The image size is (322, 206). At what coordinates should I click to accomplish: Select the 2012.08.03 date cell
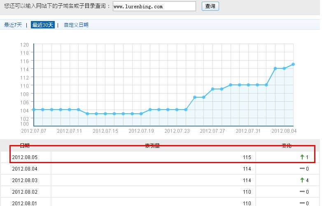tap(25, 180)
